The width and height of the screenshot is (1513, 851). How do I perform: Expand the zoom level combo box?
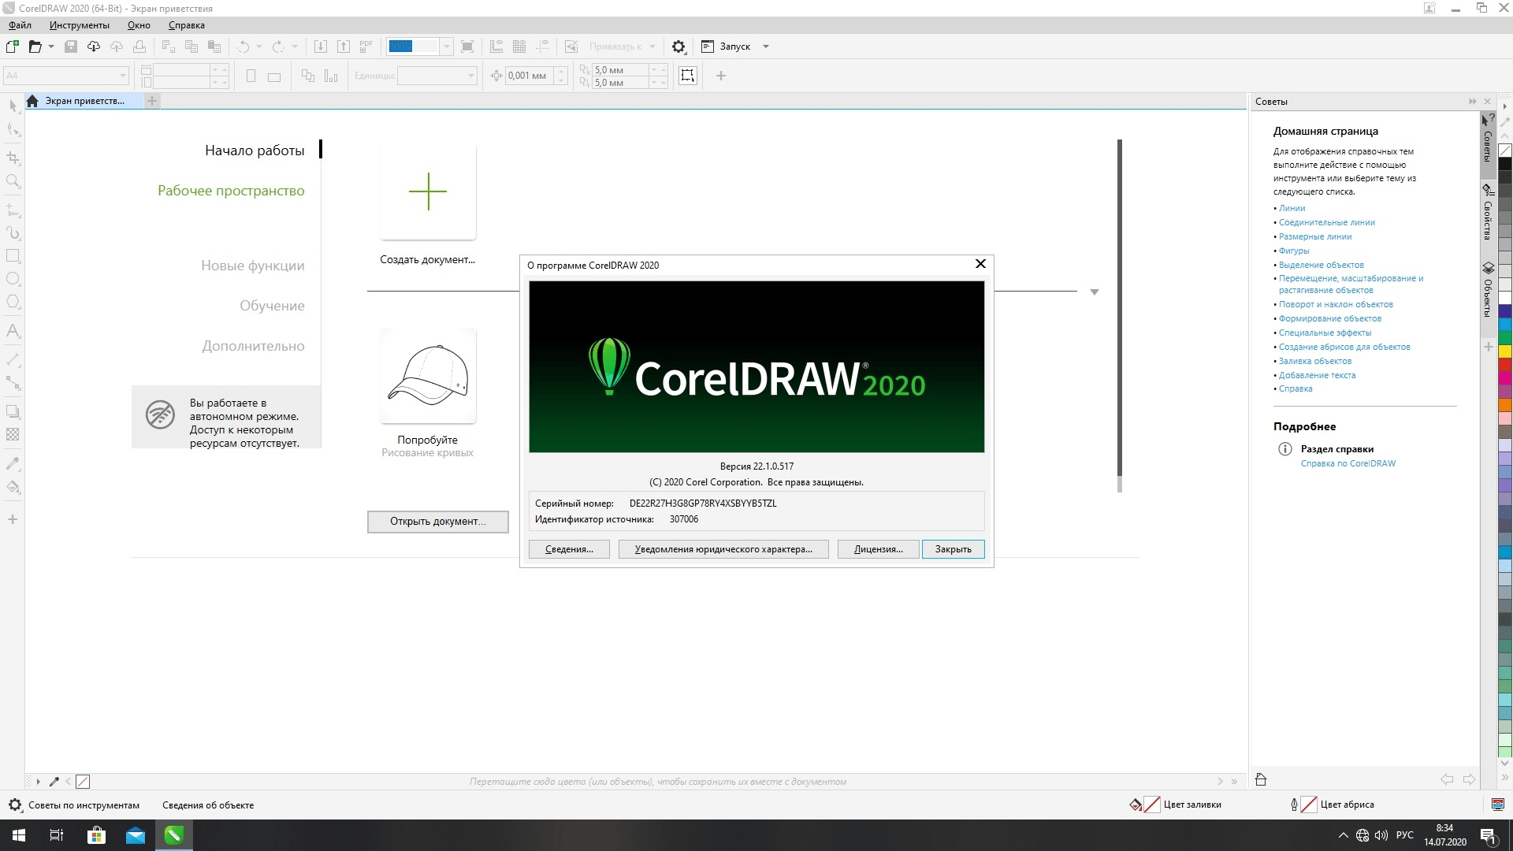click(446, 46)
